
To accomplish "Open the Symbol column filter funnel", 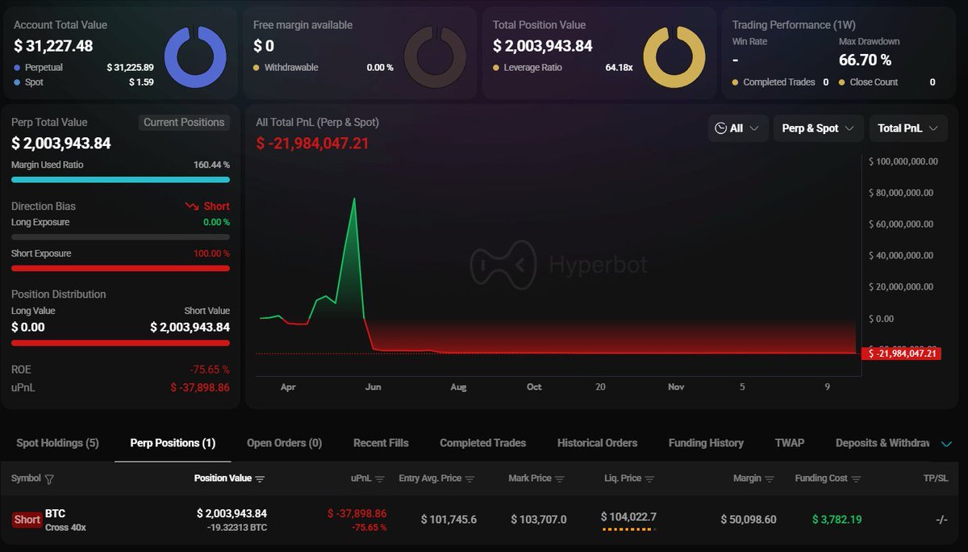I will 48,478.
